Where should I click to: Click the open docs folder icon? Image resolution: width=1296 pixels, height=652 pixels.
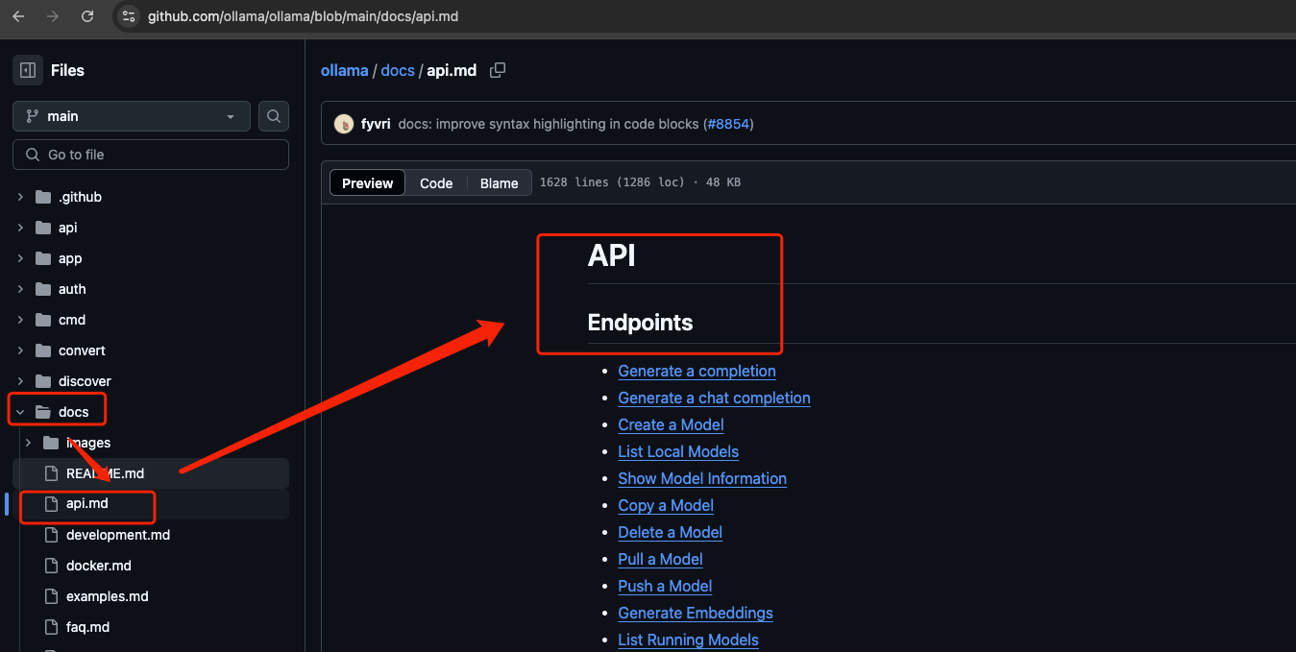pyautogui.click(x=42, y=412)
